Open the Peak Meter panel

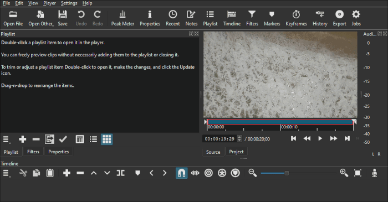click(122, 18)
